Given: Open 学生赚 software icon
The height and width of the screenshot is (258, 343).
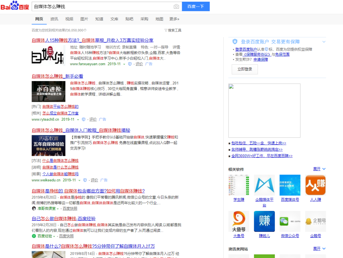Looking at the screenshot, I should pos(239,185).
